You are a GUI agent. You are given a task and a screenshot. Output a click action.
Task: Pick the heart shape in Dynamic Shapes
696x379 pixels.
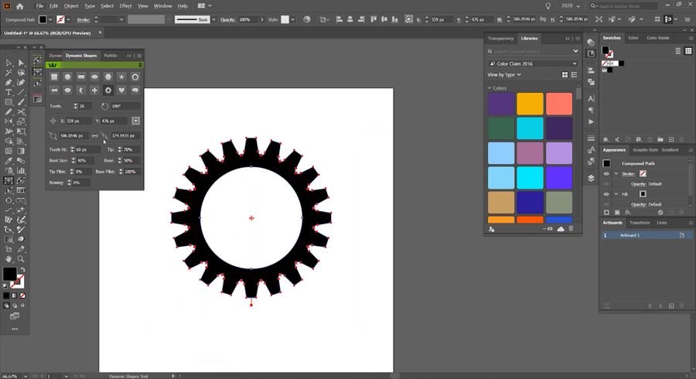click(121, 90)
